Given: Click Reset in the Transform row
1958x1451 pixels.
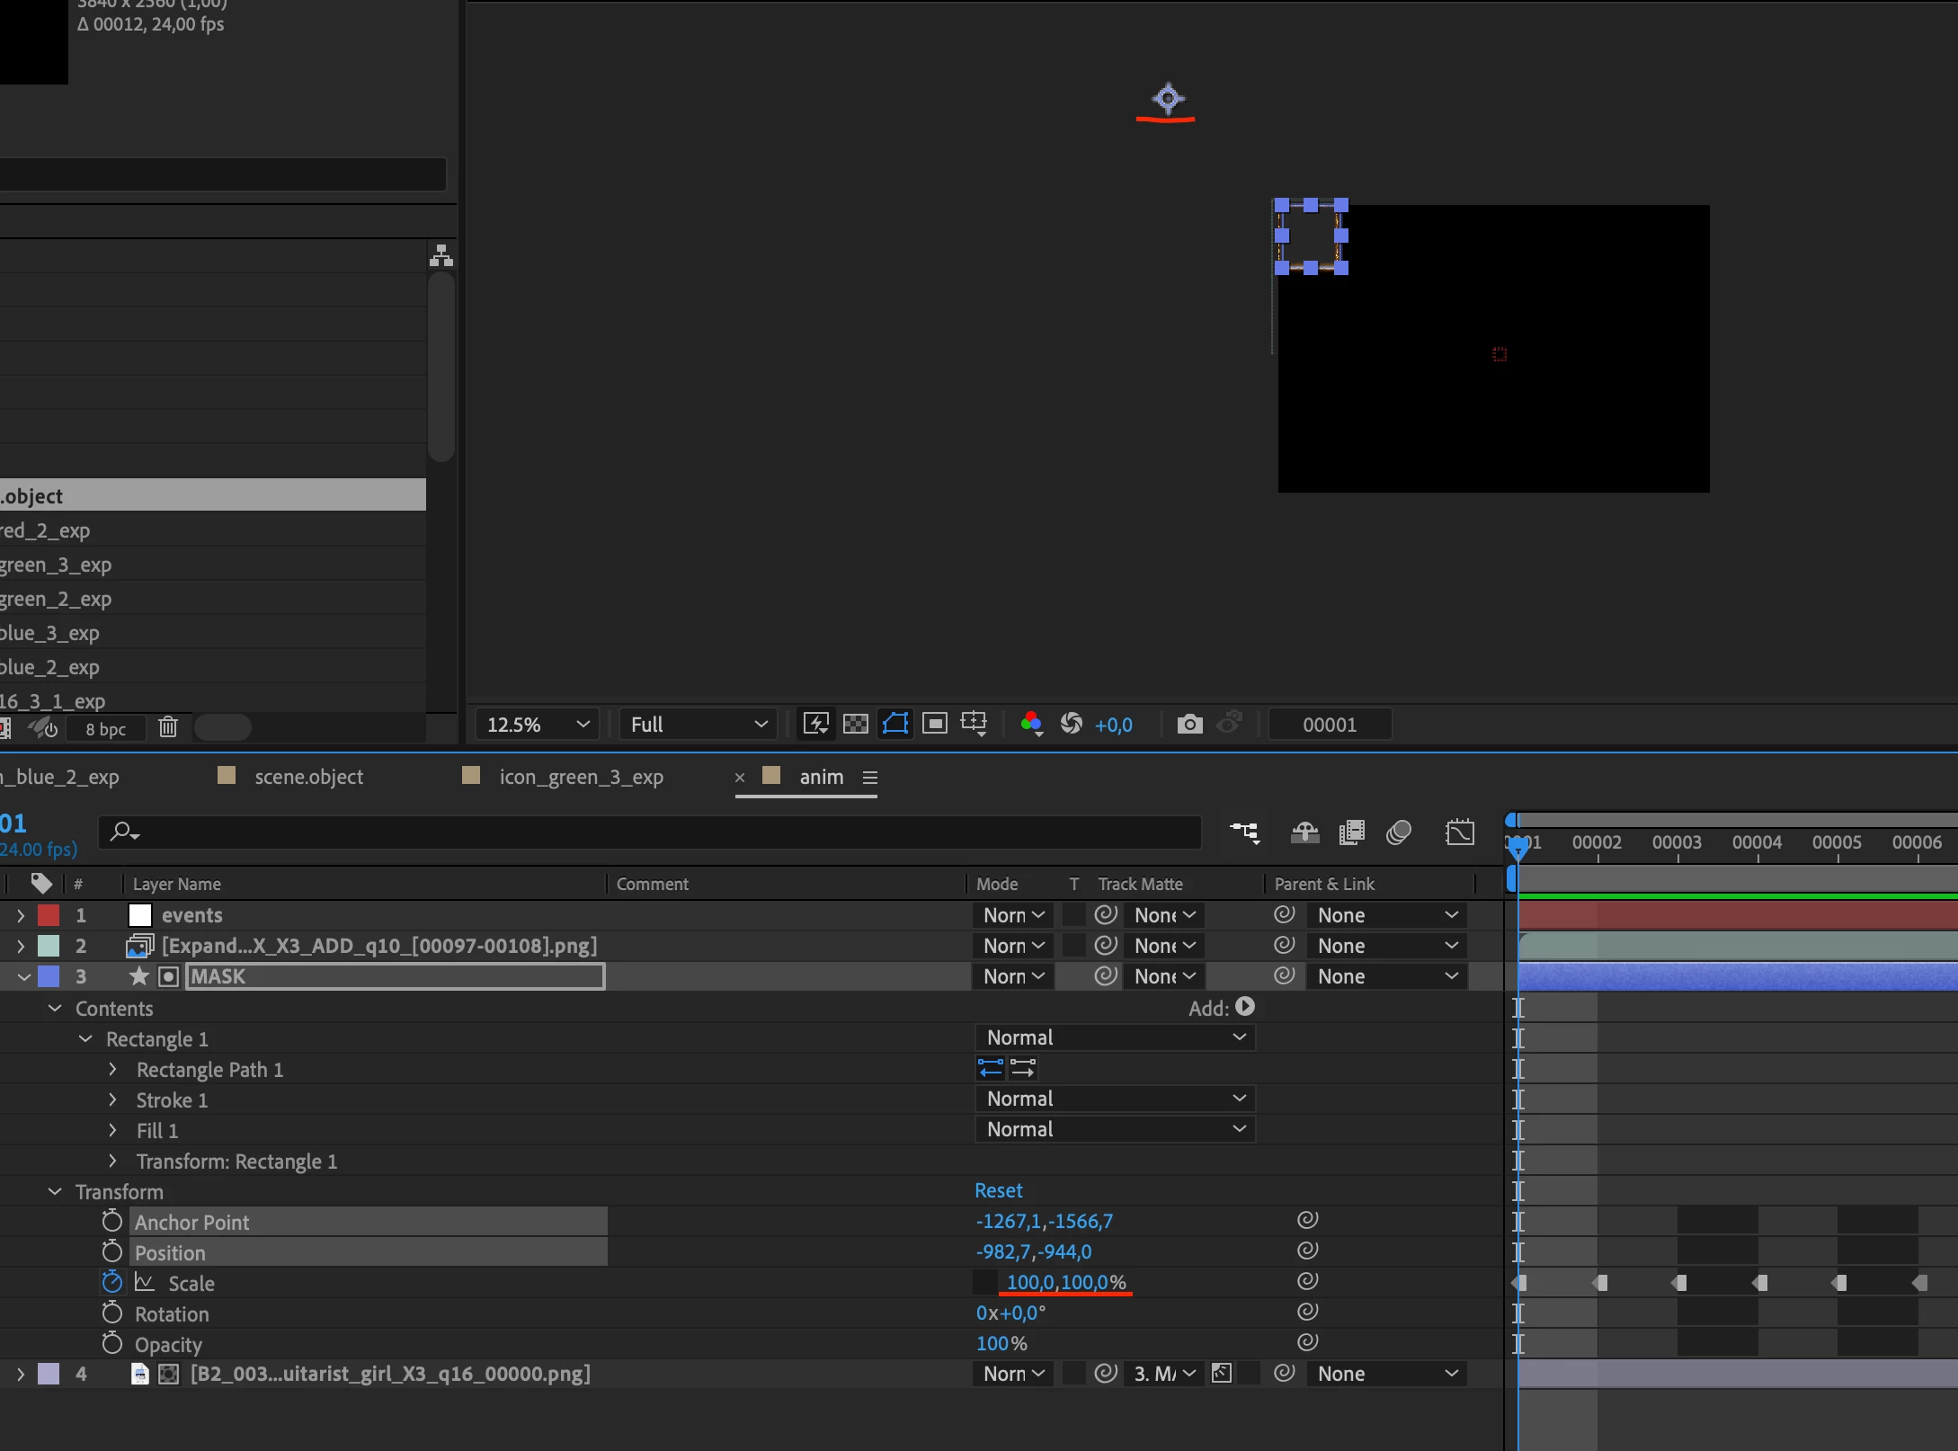Looking at the screenshot, I should tap(998, 1191).
